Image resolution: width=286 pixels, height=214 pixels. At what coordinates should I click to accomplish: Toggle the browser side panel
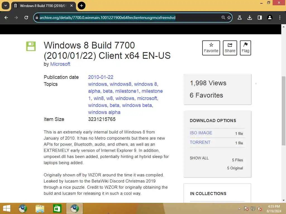(x=259, y=18)
